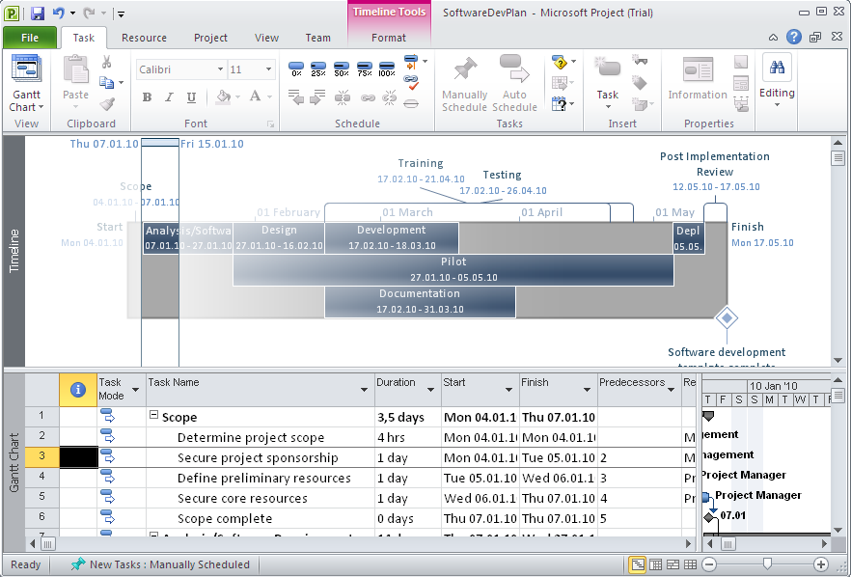The width and height of the screenshot is (851, 577).
Task: Minimize the ribbon with caret icon
Action: (773, 38)
